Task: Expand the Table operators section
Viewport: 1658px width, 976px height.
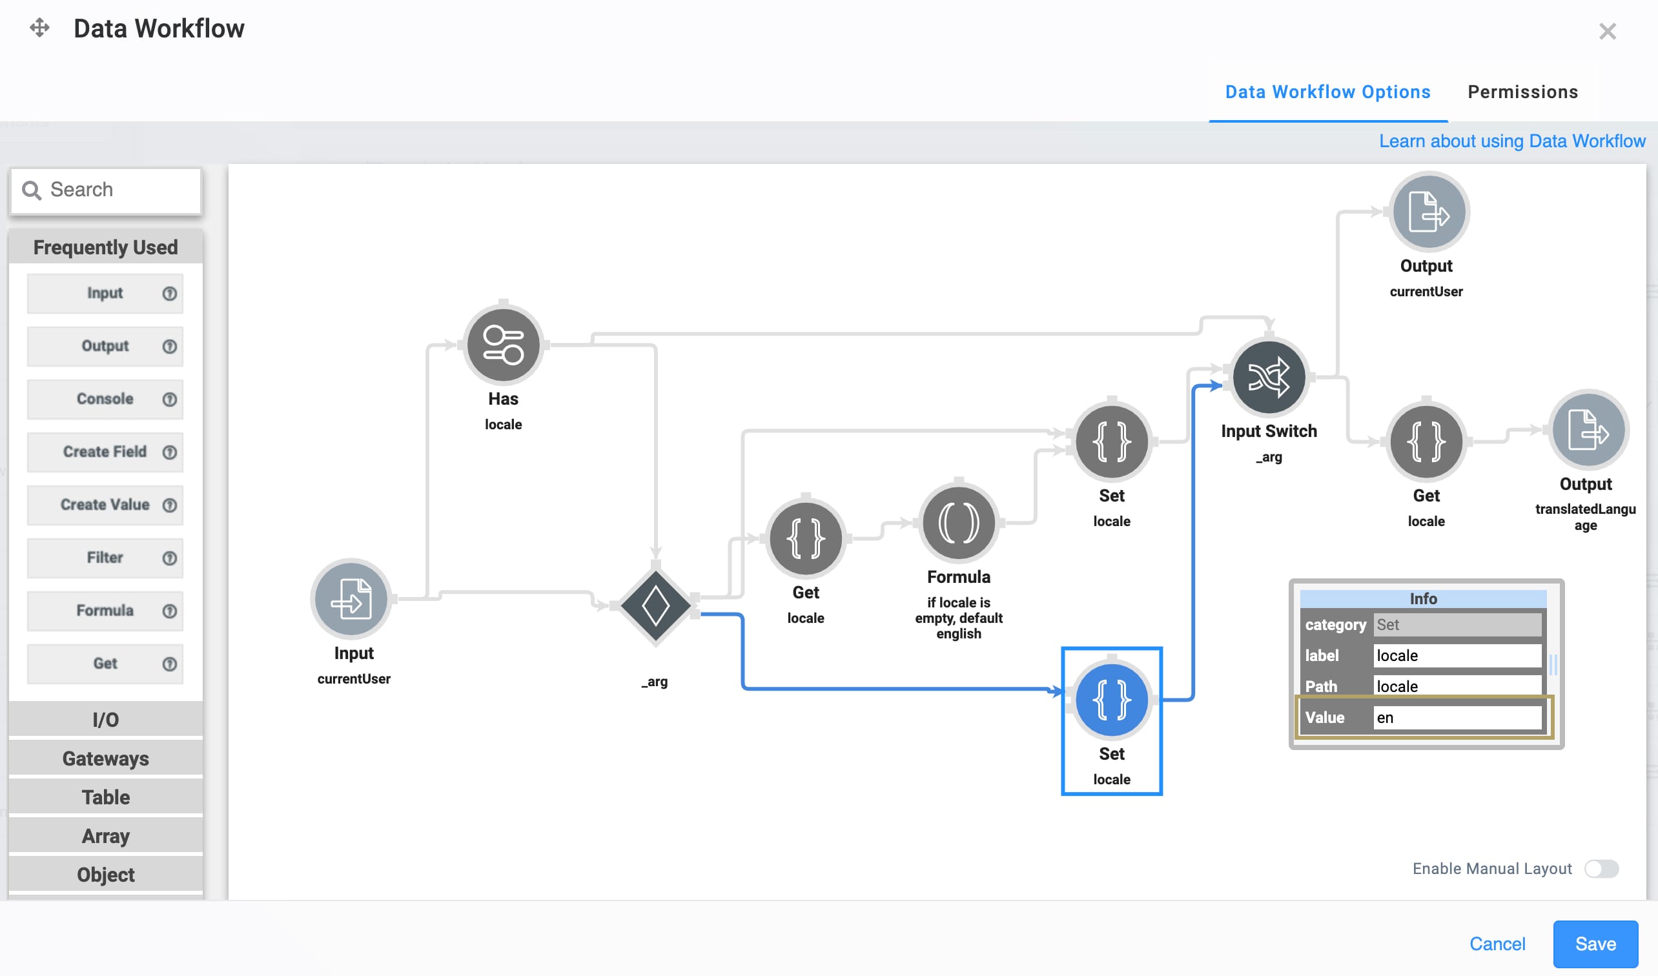Action: [x=106, y=797]
